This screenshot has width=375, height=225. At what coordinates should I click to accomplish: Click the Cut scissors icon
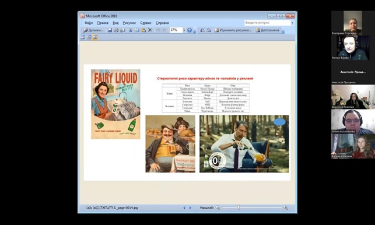(131, 30)
